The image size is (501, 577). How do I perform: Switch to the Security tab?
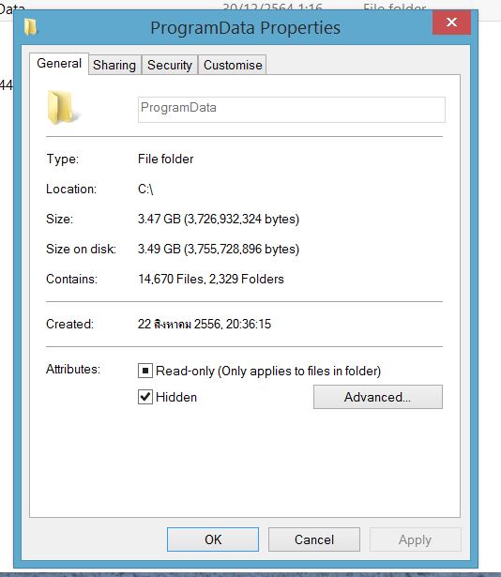(x=170, y=65)
